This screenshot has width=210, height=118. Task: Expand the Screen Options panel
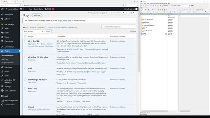click(x=117, y=13)
